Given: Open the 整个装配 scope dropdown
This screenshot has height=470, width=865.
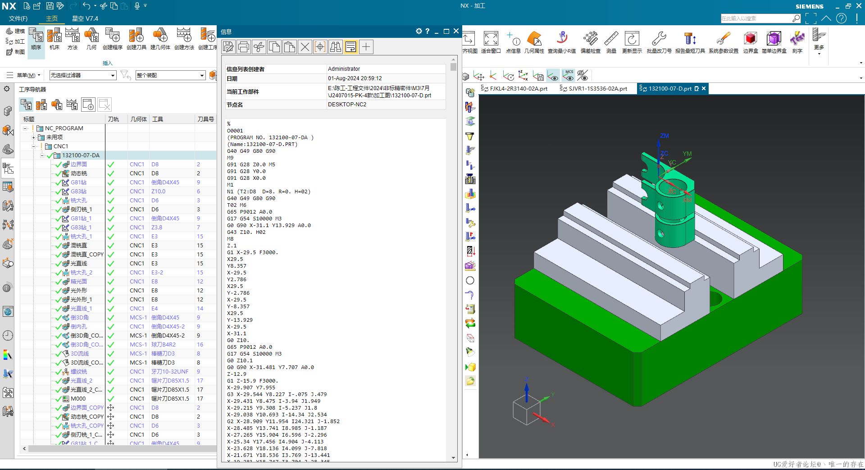Looking at the screenshot, I should (x=171, y=75).
